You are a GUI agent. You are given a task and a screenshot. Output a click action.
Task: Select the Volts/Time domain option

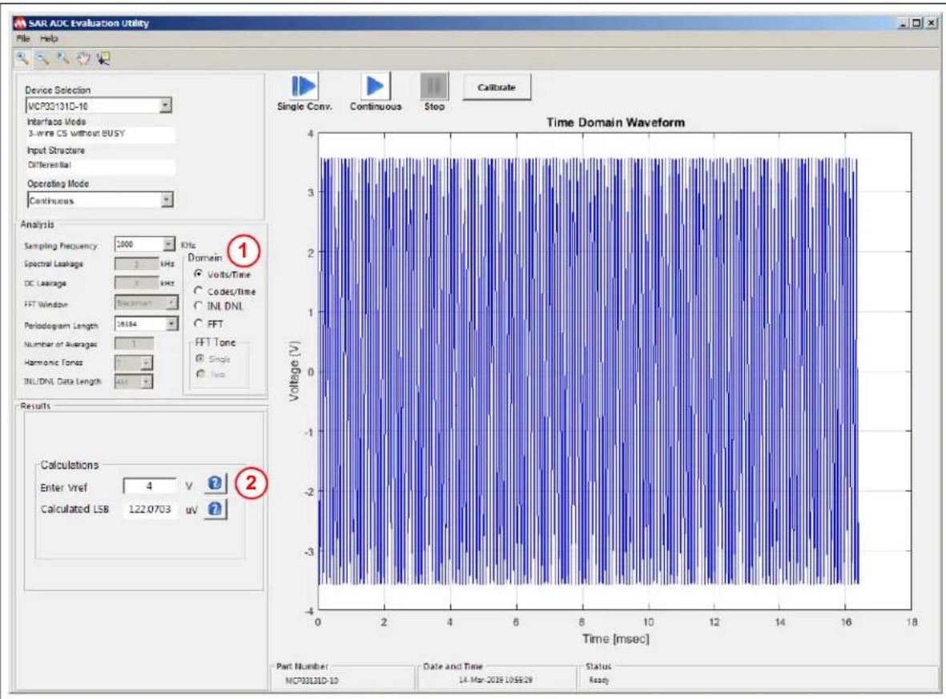(198, 274)
